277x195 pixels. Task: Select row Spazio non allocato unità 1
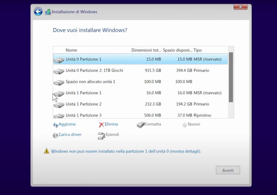pyautogui.click(x=140, y=81)
